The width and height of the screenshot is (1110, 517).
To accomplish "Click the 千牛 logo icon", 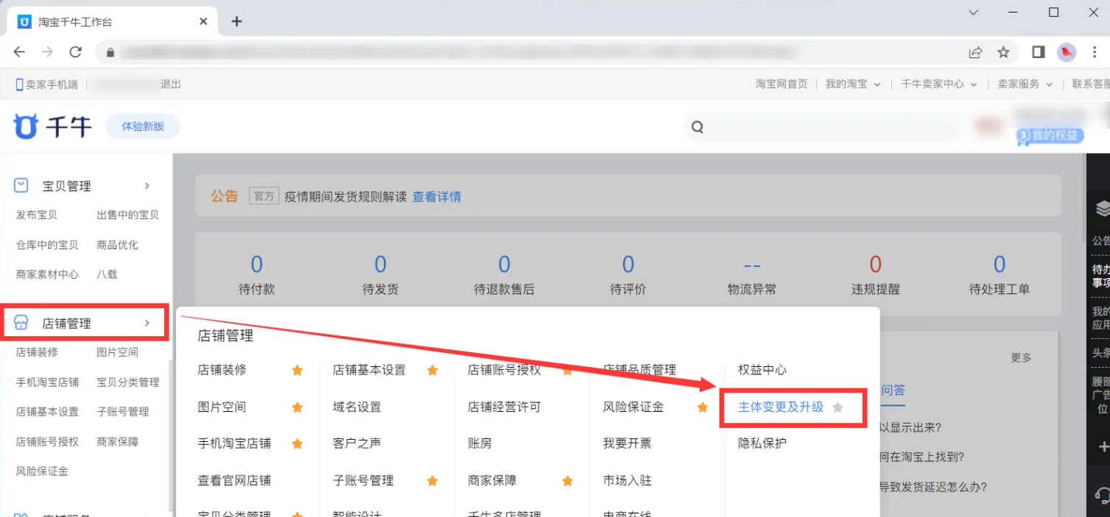I will coord(27,126).
